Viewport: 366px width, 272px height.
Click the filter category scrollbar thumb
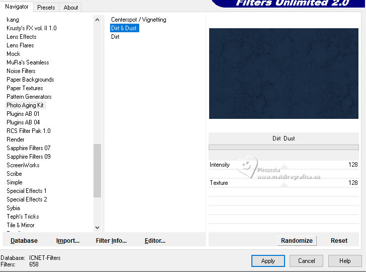pos(98,171)
